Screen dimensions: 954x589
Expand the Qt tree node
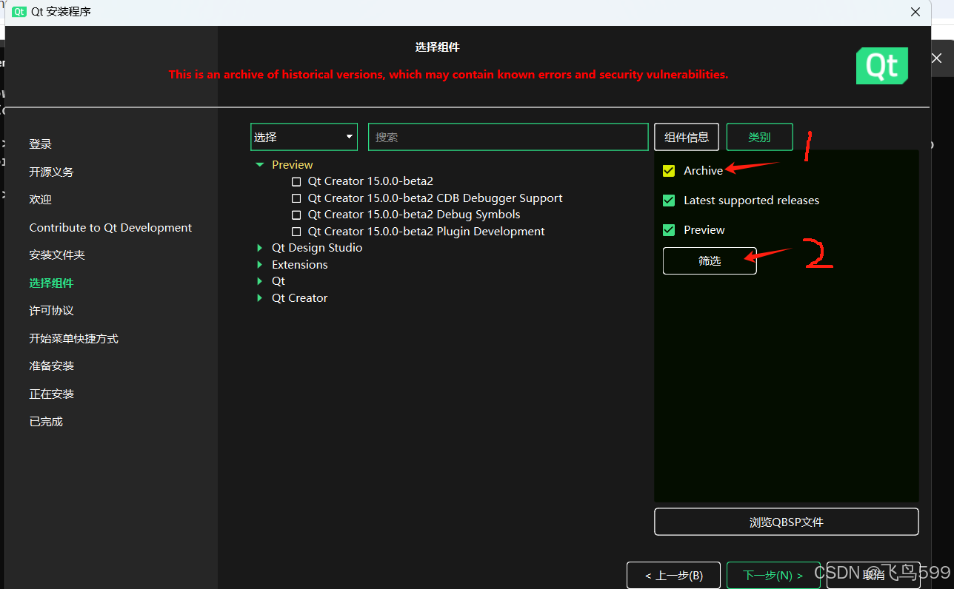(259, 281)
